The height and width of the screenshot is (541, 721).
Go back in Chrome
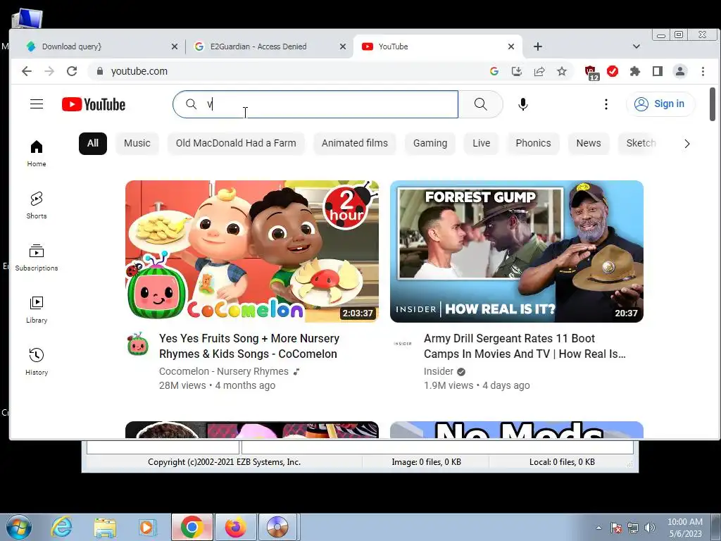27,71
